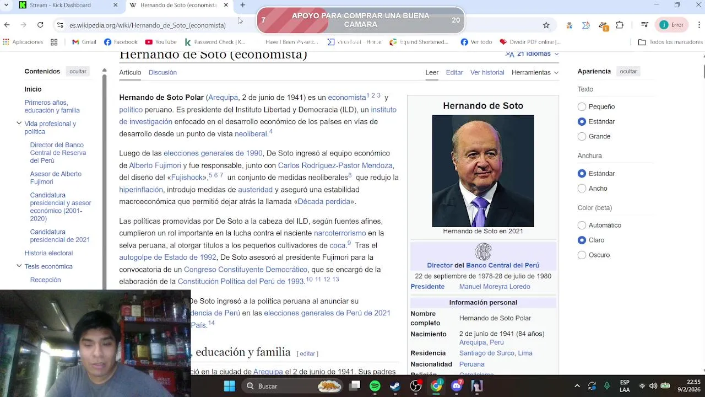
Task: Collapse the Tesis económica section
Action: click(x=19, y=266)
